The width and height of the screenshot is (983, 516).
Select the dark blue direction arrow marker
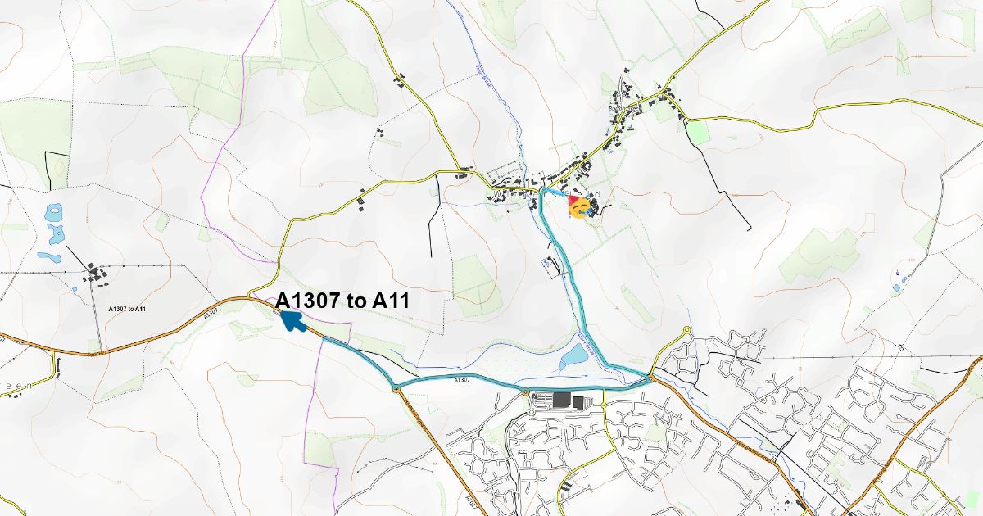point(291,319)
